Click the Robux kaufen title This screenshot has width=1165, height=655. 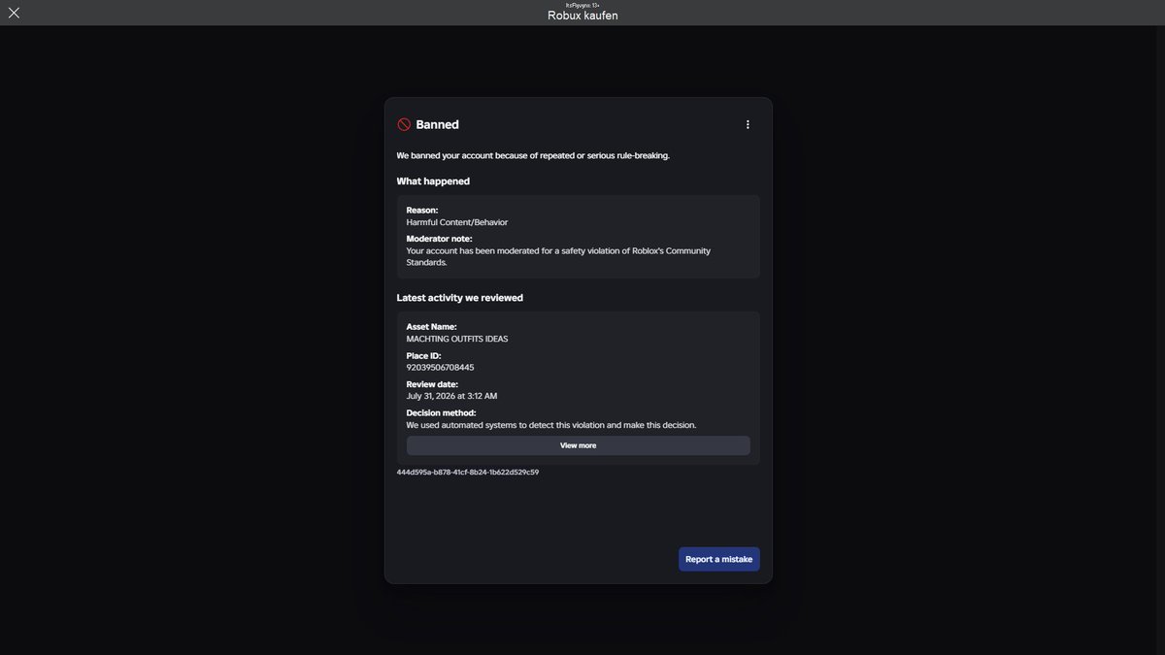582,16
